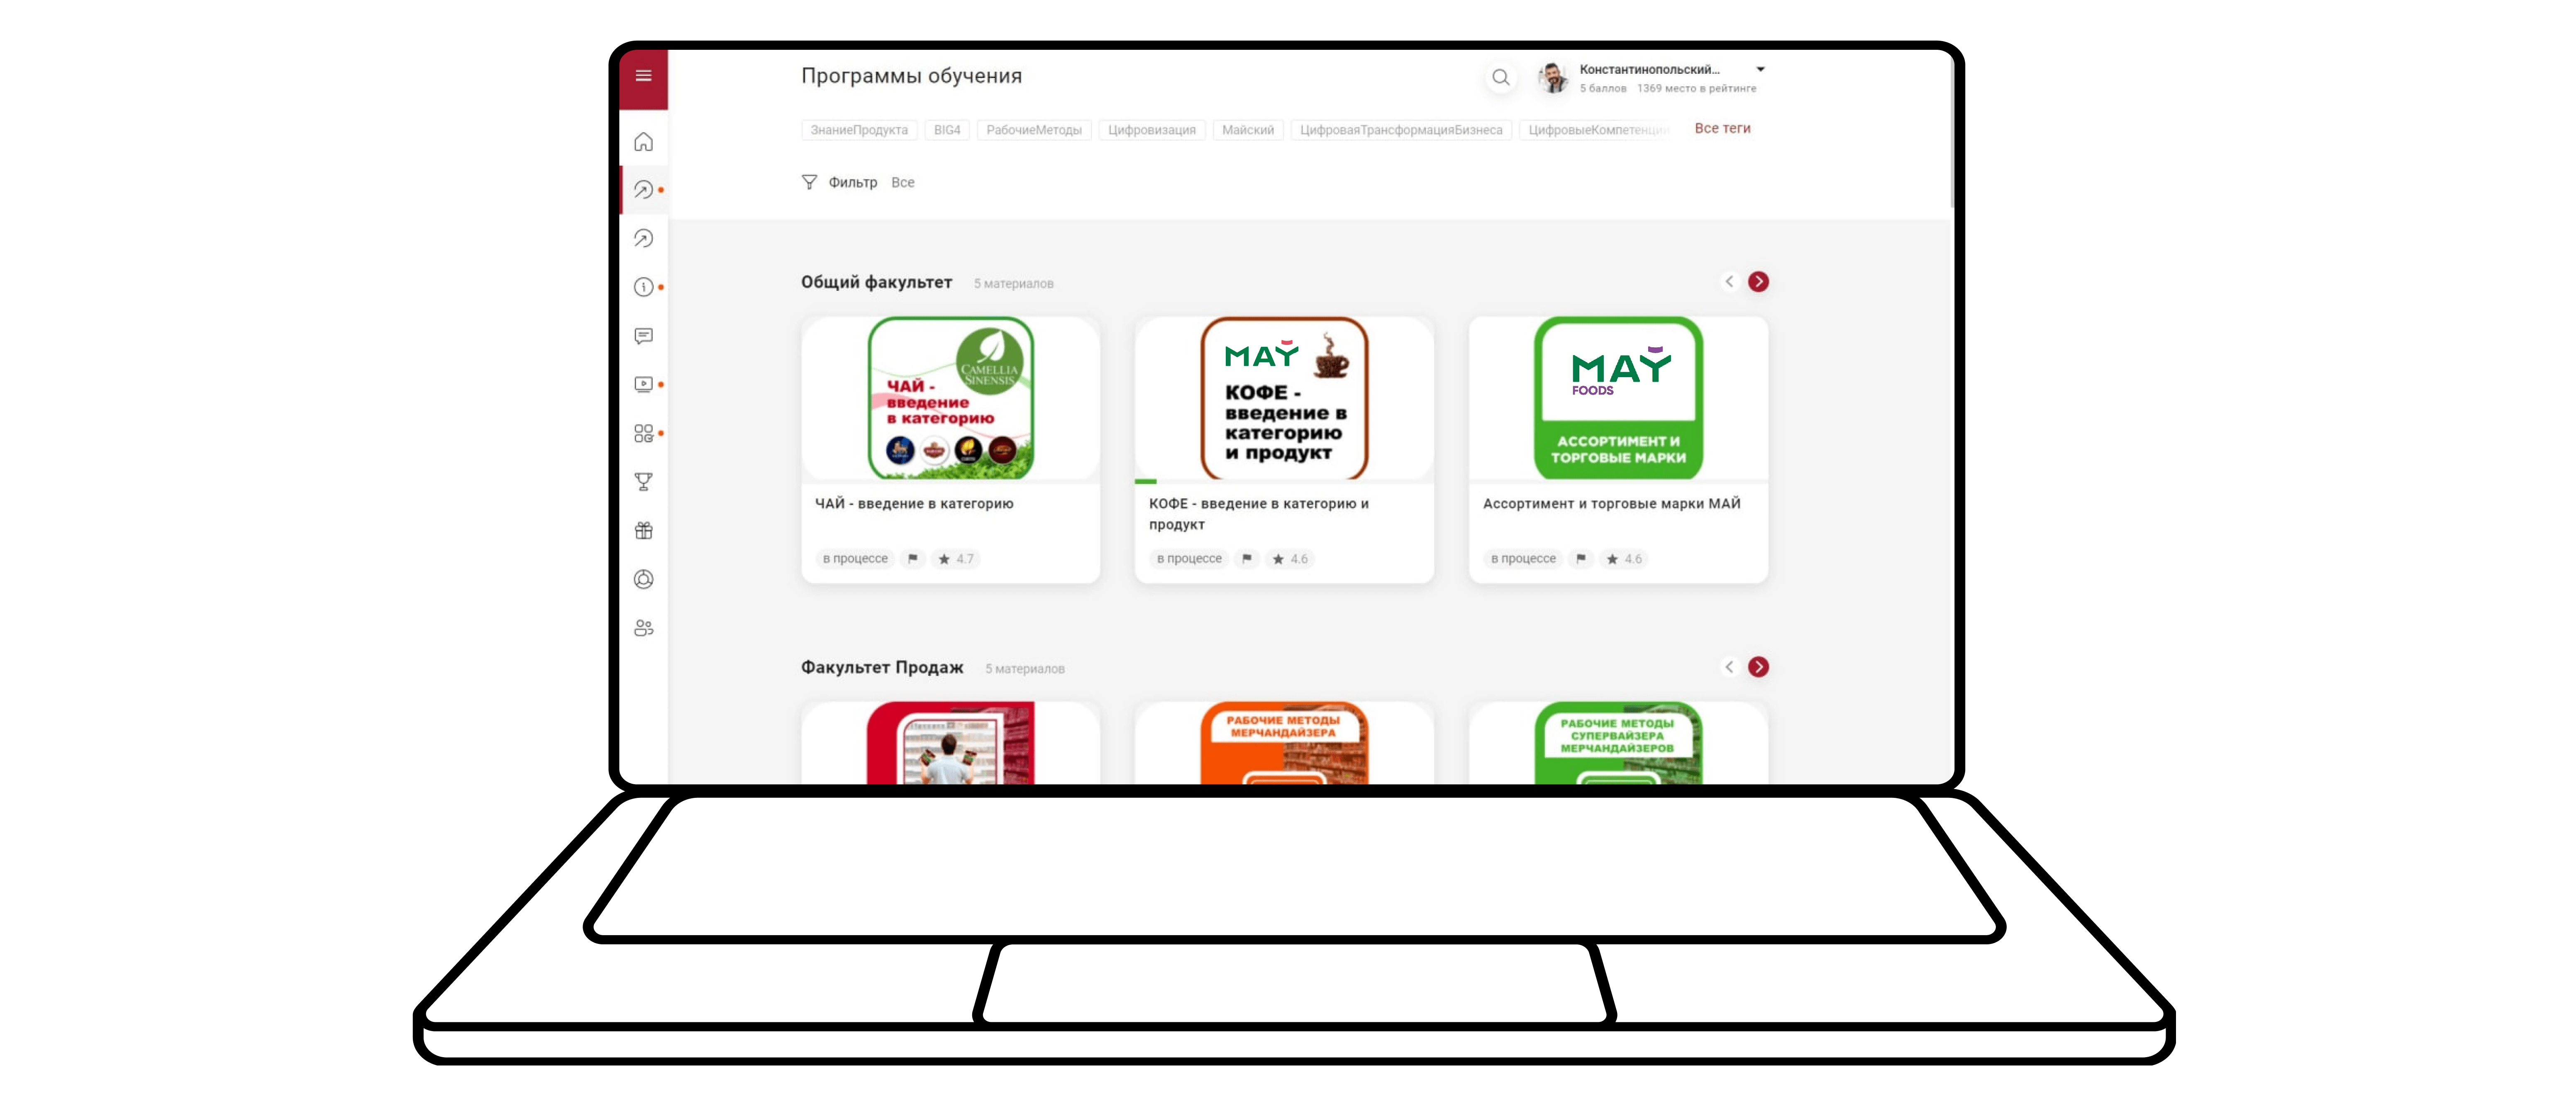Go to next slide in Общий факультет

coord(1758,282)
